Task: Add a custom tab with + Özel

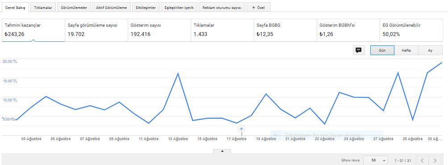Action: (258, 8)
